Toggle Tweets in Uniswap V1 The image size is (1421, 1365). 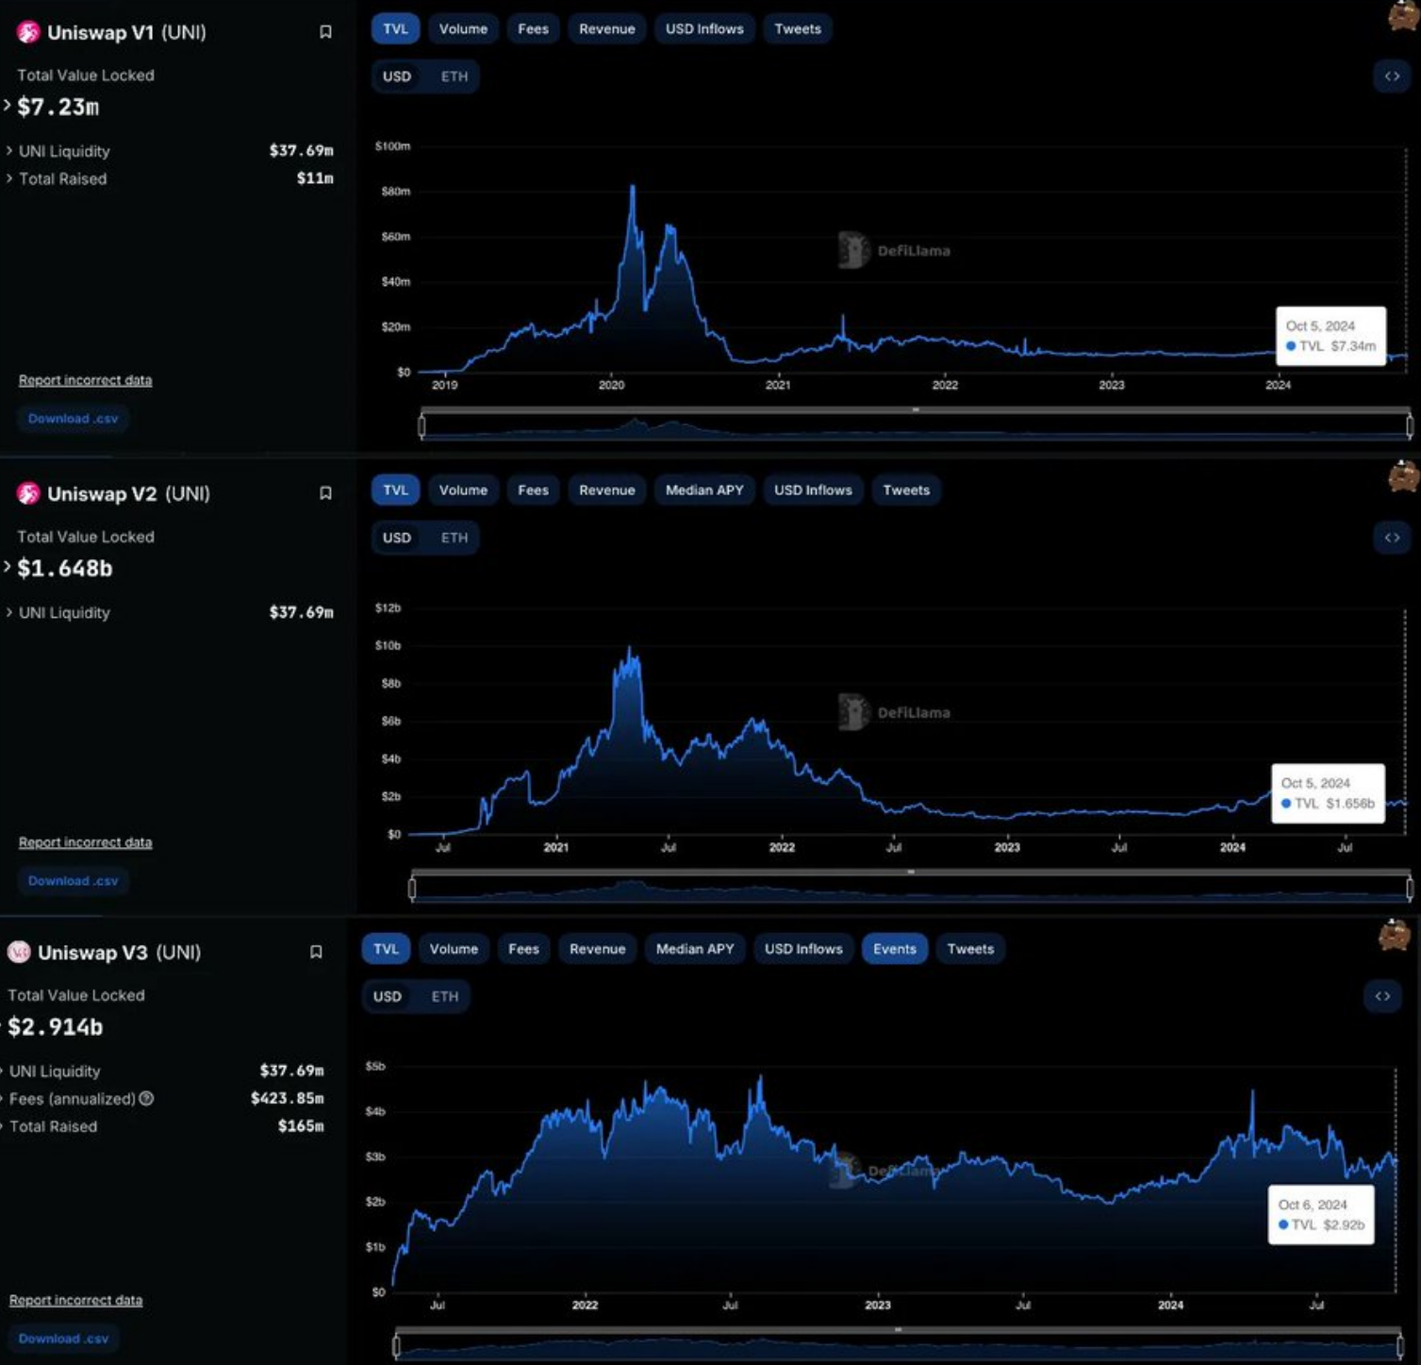[798, 29]
